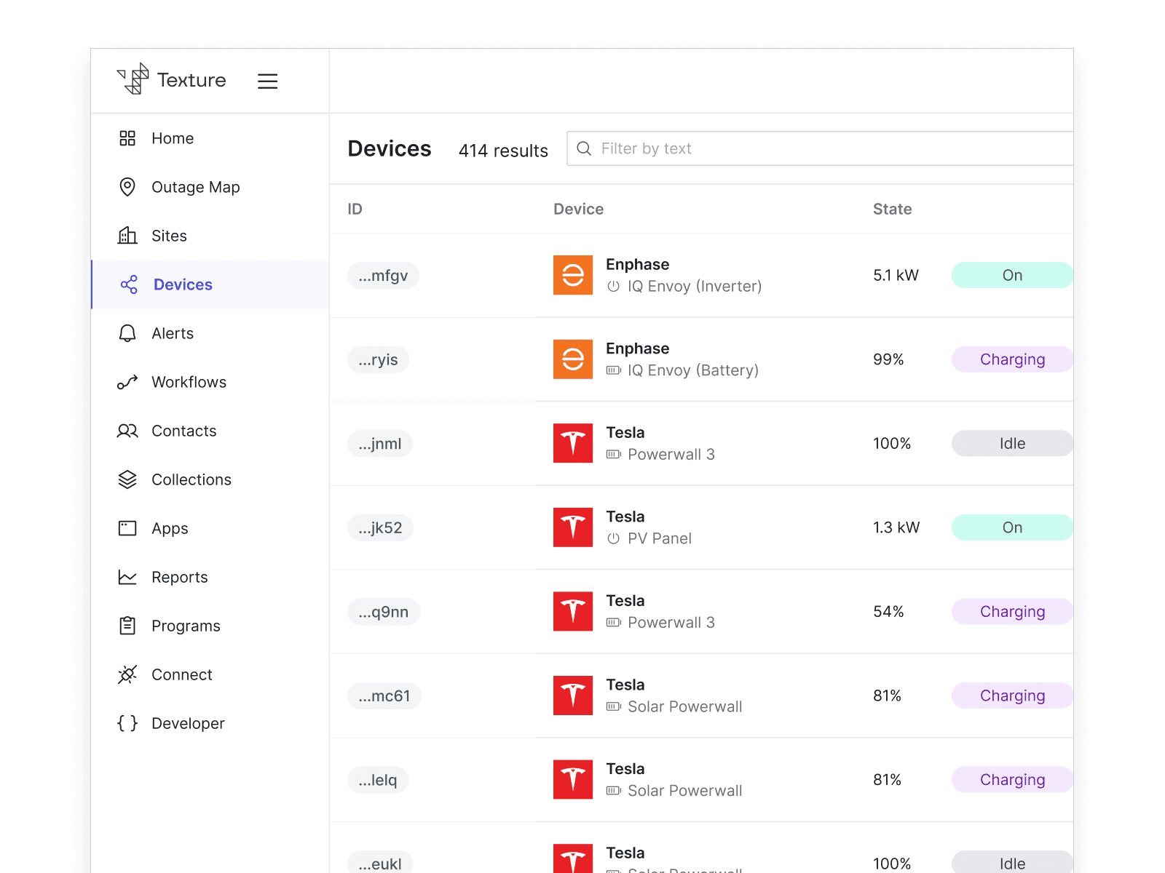Select the Workflows arrow icon
The image size is (1165, 873).
[127, 382]
